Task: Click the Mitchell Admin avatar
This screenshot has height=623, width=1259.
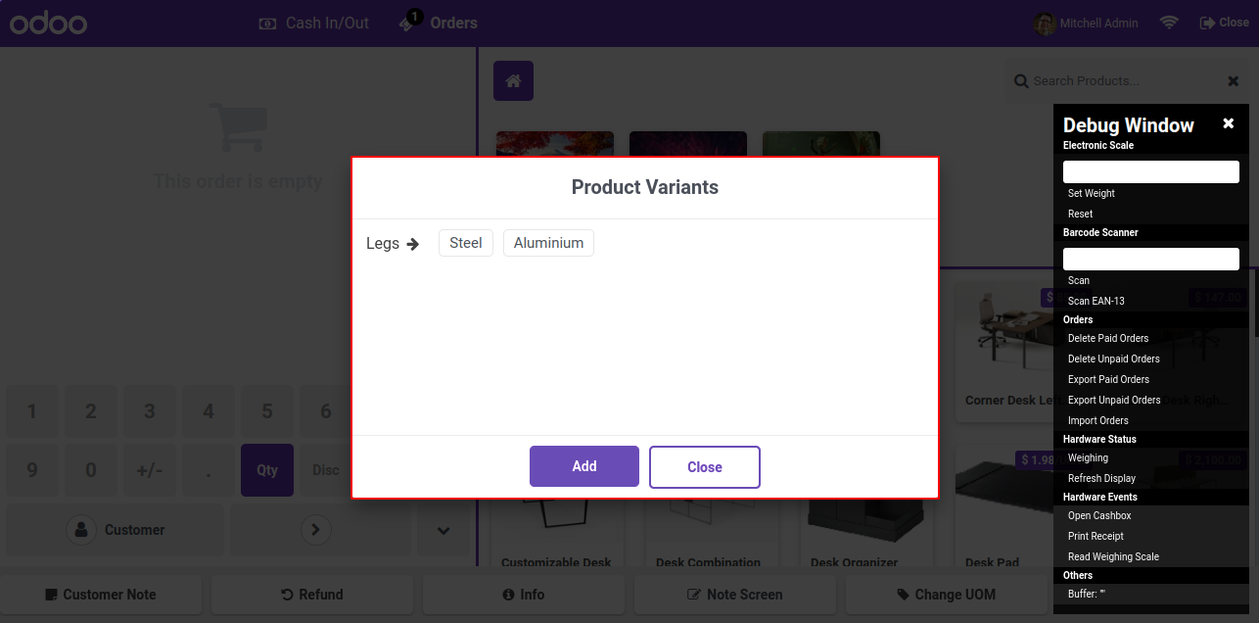Action: coord(1046,23)
